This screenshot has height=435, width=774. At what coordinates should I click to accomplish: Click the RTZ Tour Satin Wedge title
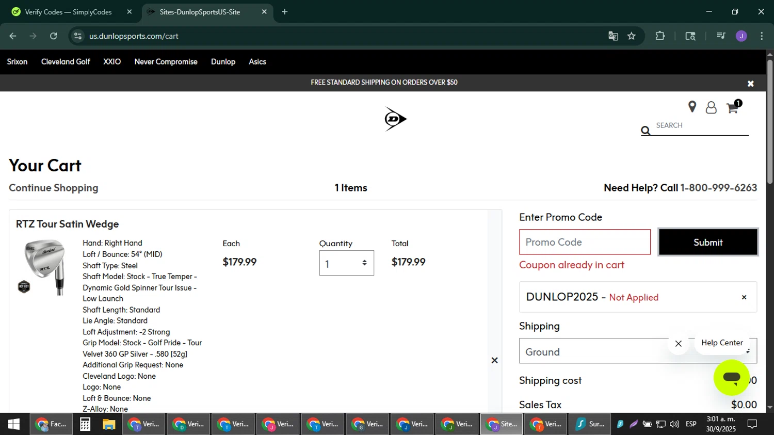68,224
